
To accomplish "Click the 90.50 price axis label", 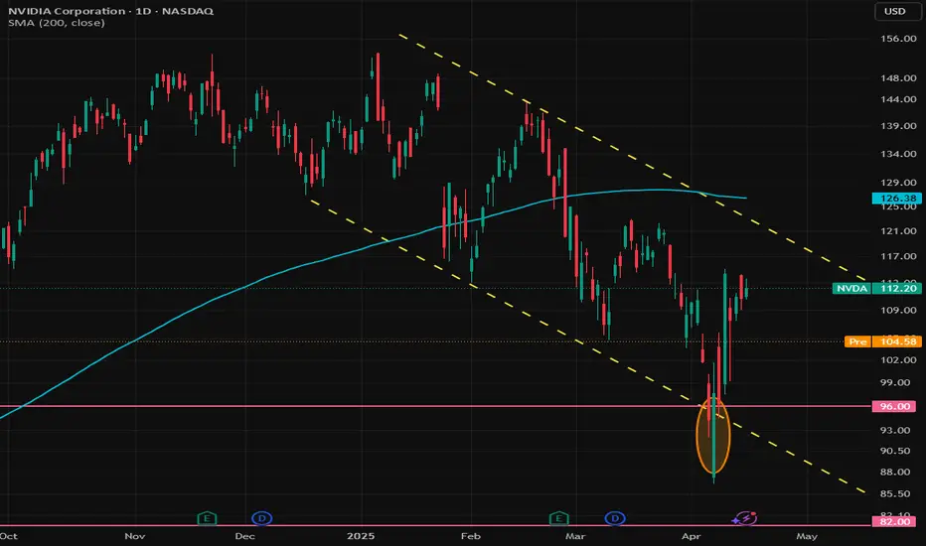I will (x=895, y=451).
